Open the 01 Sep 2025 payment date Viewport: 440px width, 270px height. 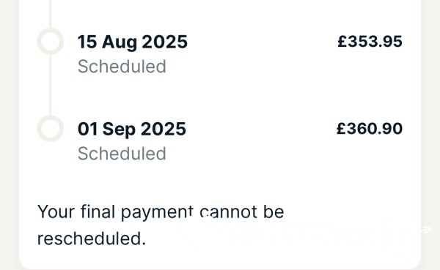(x=132, y=129)
